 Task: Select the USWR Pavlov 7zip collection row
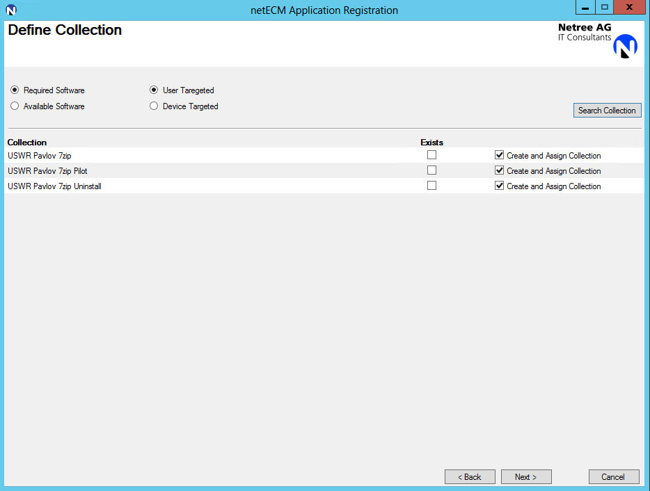point(40,156)
